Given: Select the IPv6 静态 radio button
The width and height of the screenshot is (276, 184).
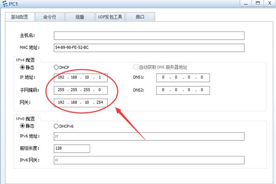Looking at the screenshot, I should pos(22,126).
